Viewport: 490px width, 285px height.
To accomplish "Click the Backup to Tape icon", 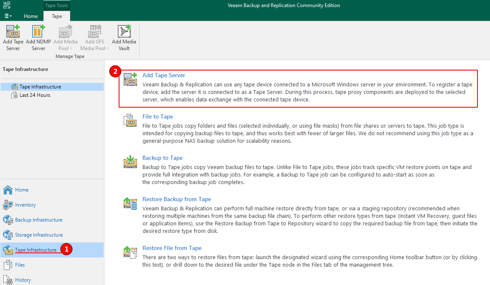I will [x=130, y=161].
